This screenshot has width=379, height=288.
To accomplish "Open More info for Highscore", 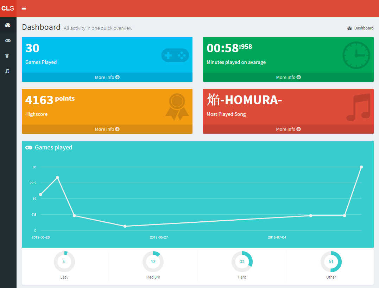I will (107, 129).
